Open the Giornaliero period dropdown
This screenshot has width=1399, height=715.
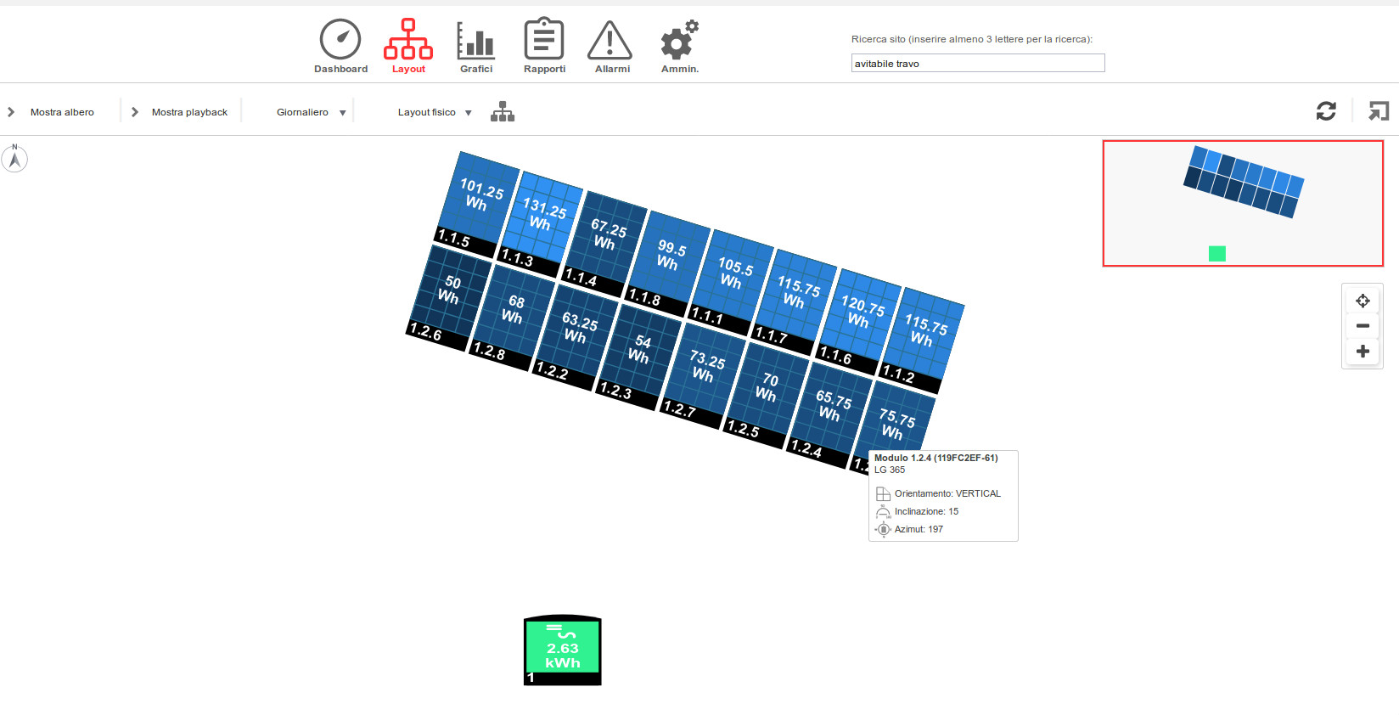[x=311, y=112]
